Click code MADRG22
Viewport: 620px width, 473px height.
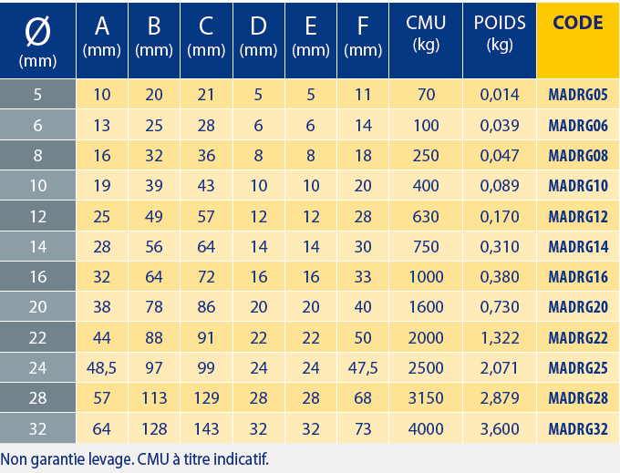point(578,338)
